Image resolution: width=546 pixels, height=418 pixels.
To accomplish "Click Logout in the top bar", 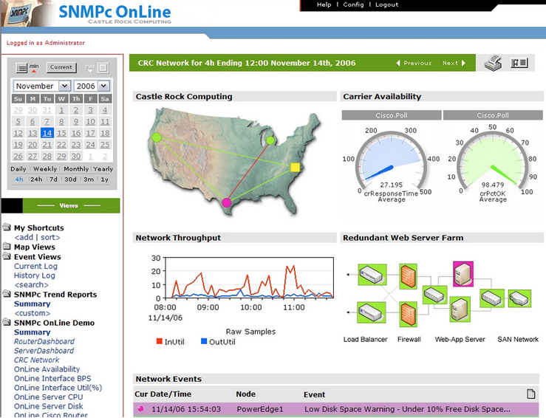I will [386, 4].
